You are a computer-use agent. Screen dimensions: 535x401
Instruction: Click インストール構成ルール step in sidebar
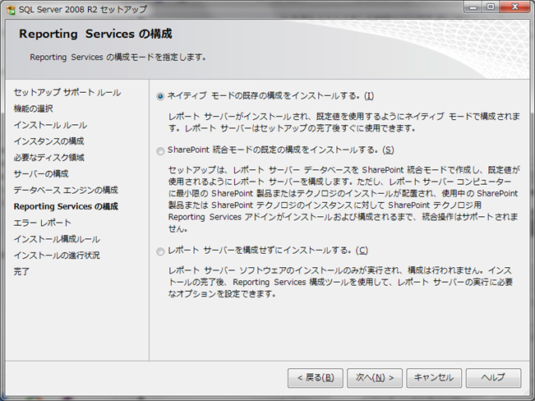[57, 239]
